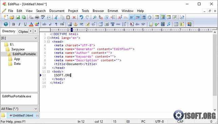Click the Print preview toolbar icon
Image resolution: width=218 pixels, height=124 pixels.
31,17
